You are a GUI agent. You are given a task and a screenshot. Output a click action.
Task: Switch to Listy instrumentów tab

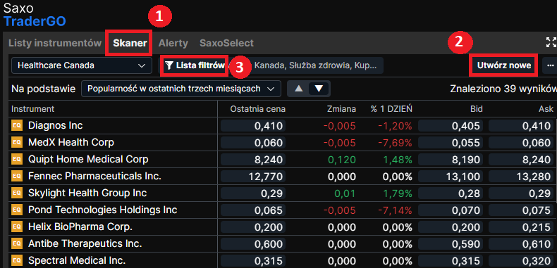pos(55,43)
